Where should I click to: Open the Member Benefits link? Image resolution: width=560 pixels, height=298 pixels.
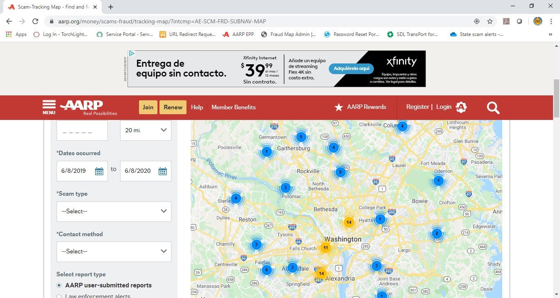point(234,107)
